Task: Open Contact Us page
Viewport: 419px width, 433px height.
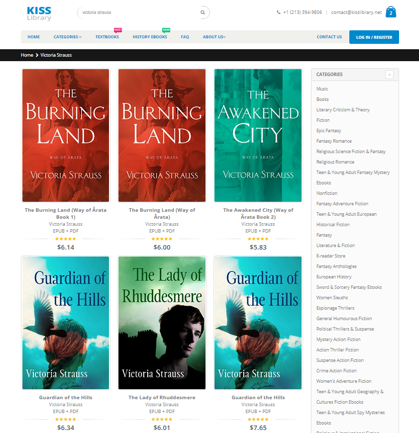Action: click(329, 37)
